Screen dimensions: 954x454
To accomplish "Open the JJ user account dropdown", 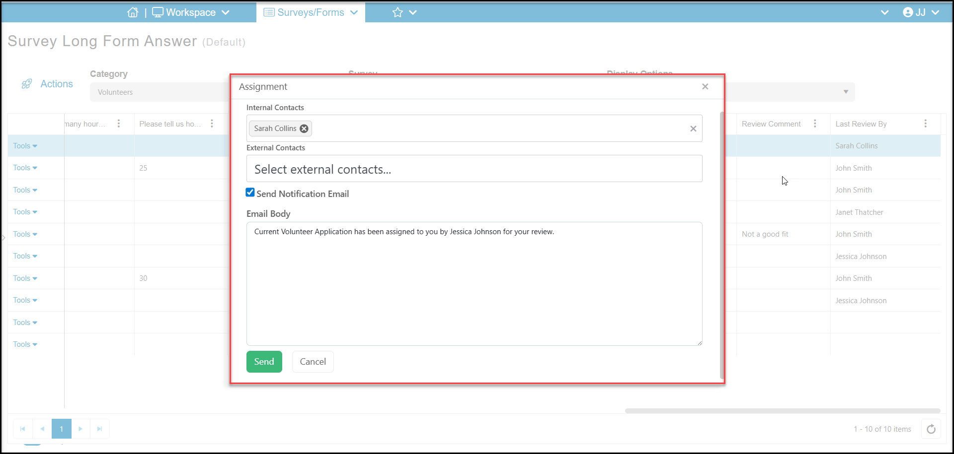I will click(x=921, y=12).
